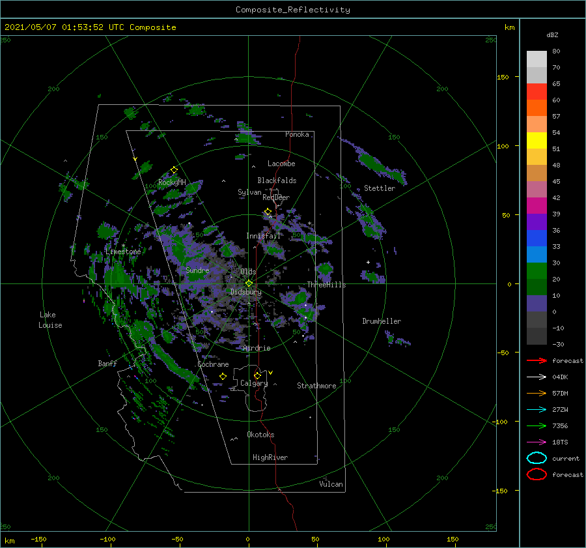Viewport: 586px width, 548px height.
Task: Click the purple-blue legend swatch below 10
Action: (537, 304)
